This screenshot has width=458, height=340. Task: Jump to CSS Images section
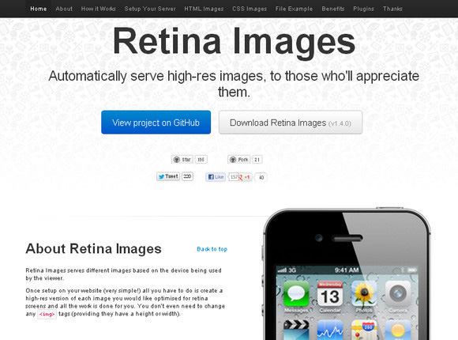coord(250,9)
